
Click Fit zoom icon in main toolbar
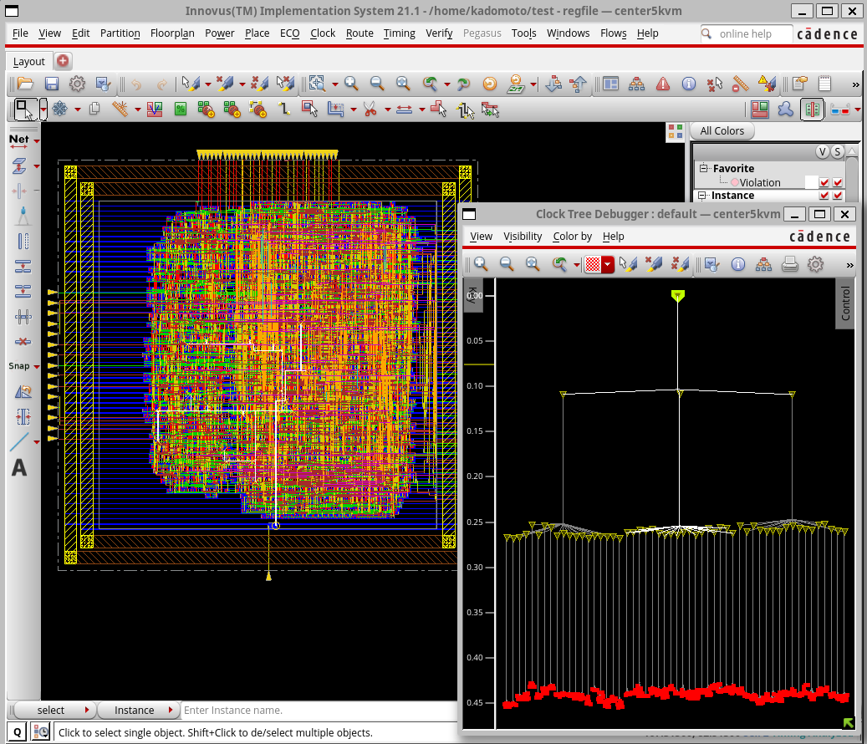pos(403,84)
